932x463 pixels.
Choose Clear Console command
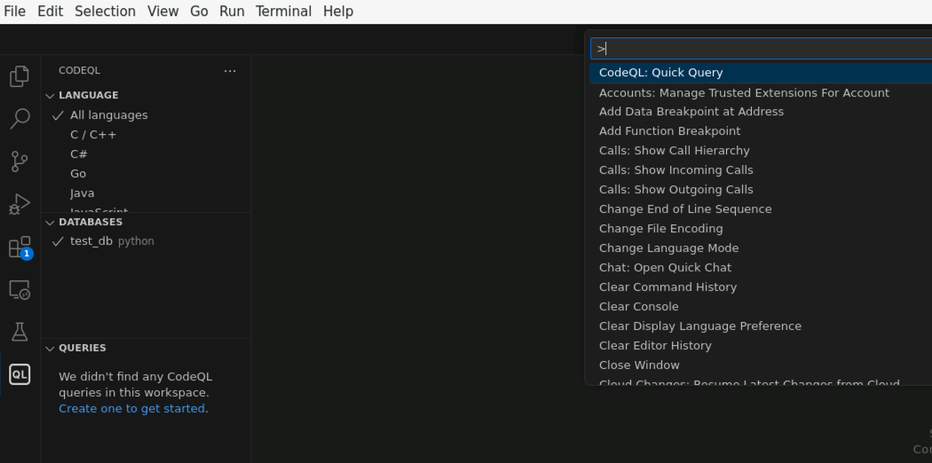coord(760,307)
